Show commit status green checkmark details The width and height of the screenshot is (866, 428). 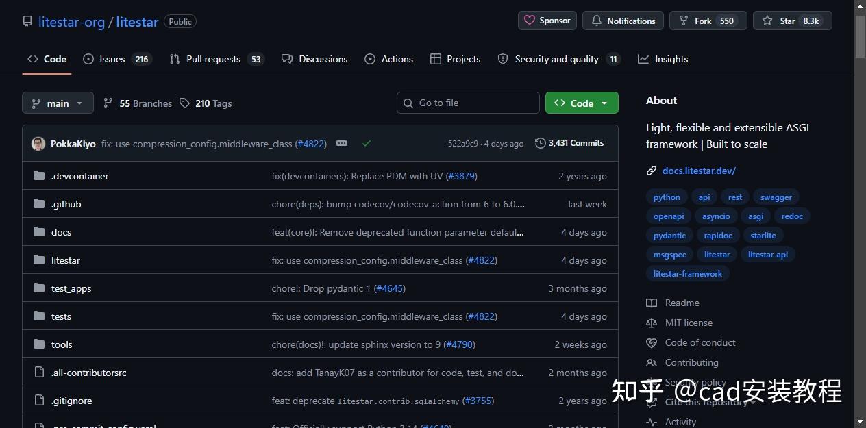pos(367,143)
